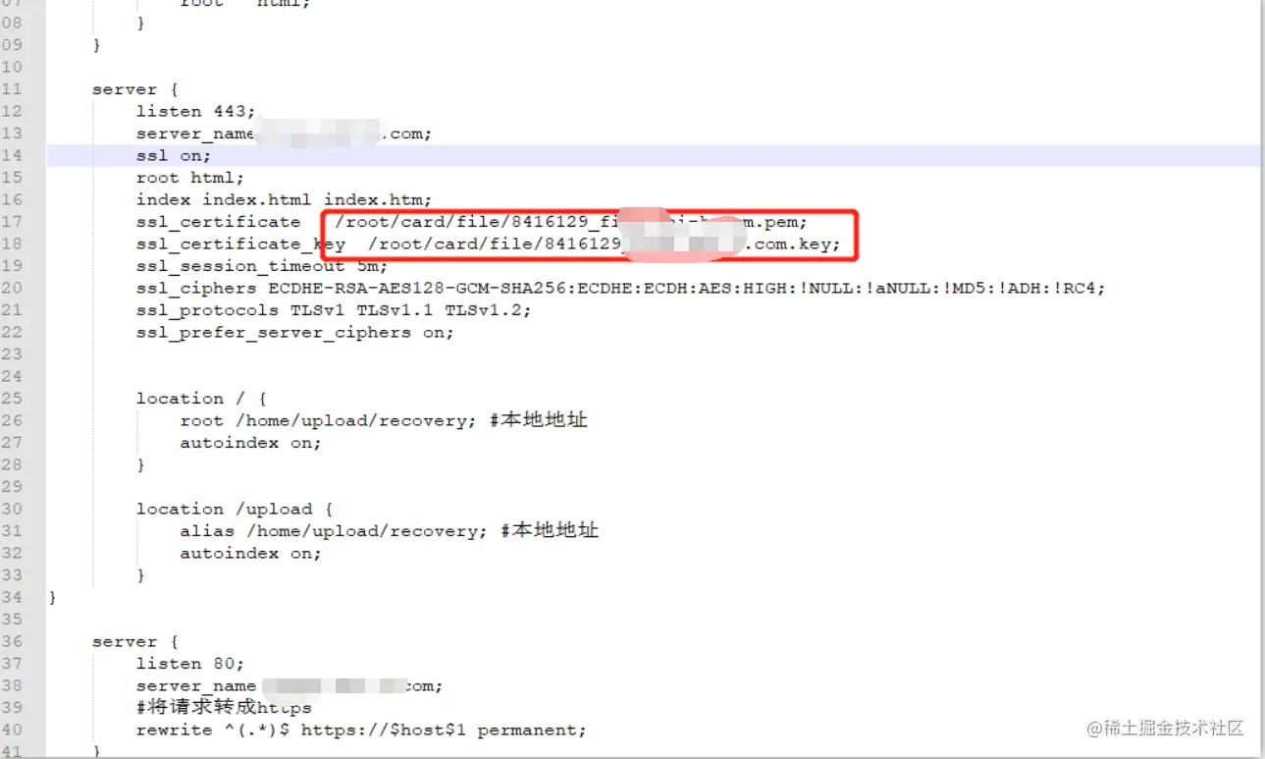This screenshot has height=759, width=1265.
Task: Click closing brace on line 28
Action: (x=141, y=464)
